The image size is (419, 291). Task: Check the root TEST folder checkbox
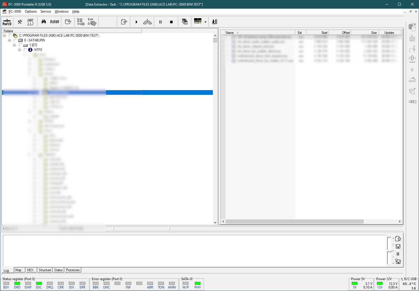[x=10, y=36]
